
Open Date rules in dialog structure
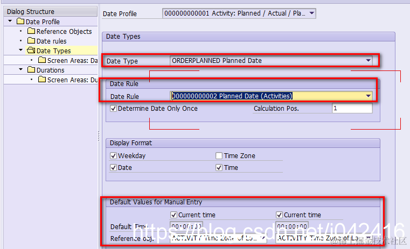tap(52, 41)
